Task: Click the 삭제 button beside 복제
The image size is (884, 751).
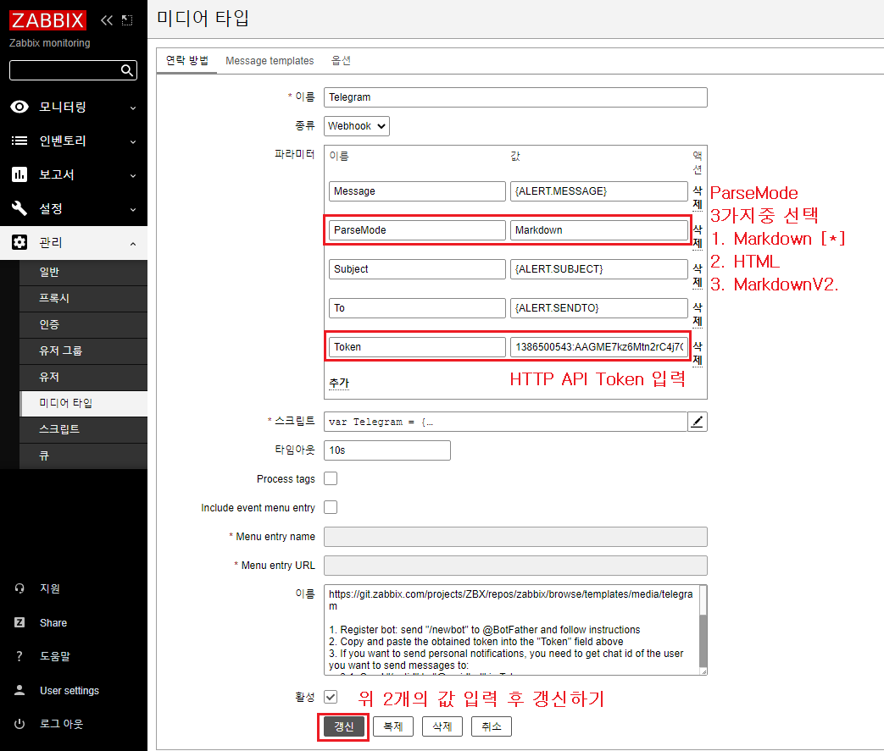Action: click(442, 726)
